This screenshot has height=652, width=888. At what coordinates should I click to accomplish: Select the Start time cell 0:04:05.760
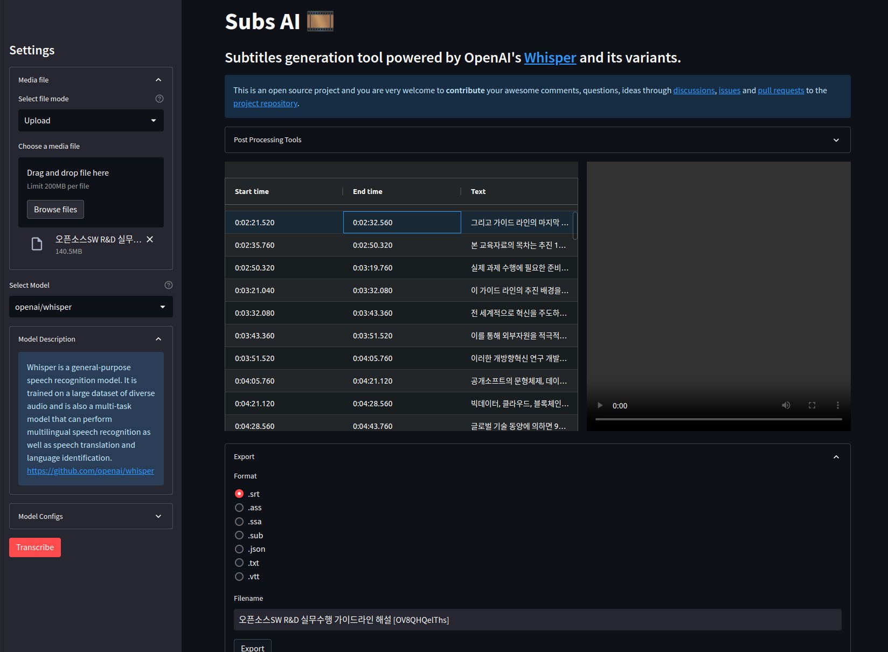click(x=284, y=381)
